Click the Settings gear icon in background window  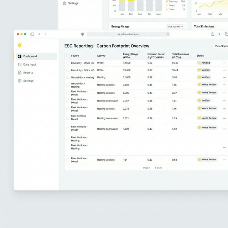(64, 3)
